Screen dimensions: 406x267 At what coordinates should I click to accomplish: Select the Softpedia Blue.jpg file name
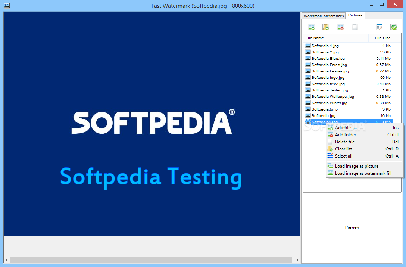coord(328,58)
